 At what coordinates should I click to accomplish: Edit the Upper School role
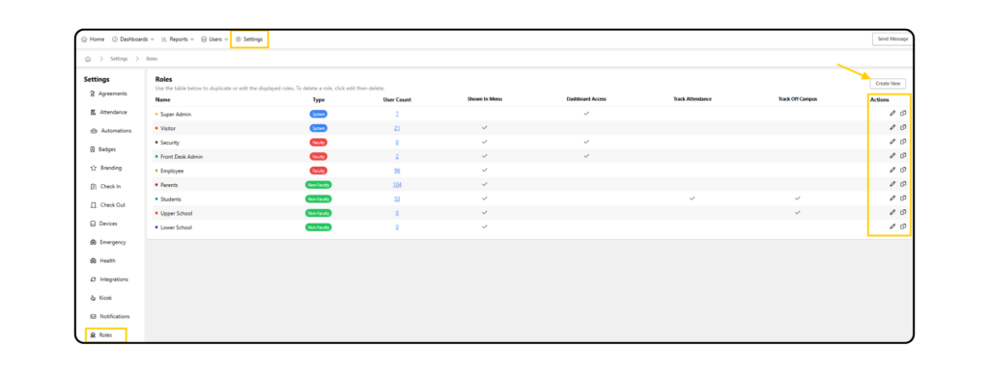891,212
